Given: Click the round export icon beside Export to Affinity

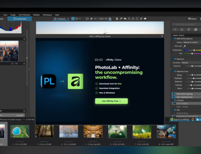Looking at the screenshot, I should 193,119.
